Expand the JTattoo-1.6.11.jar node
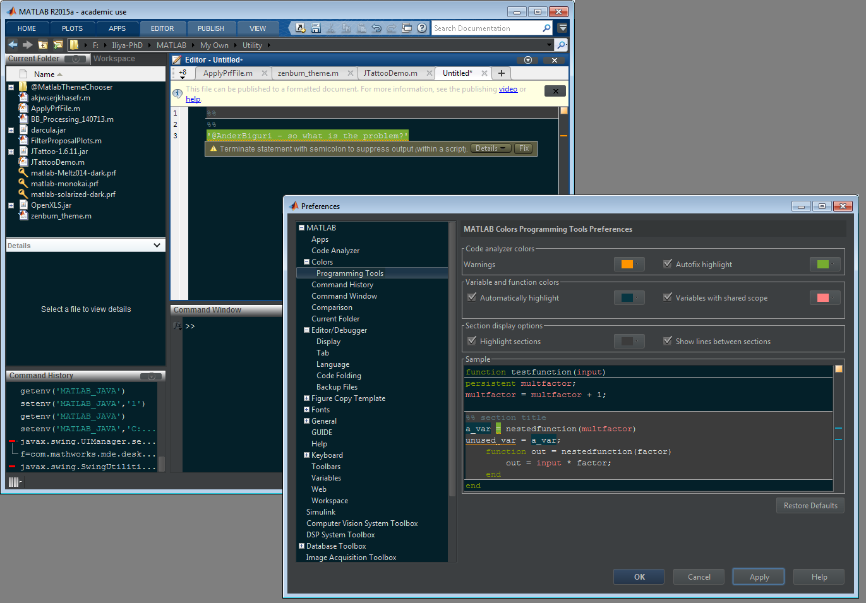 (x=11, y=152)
